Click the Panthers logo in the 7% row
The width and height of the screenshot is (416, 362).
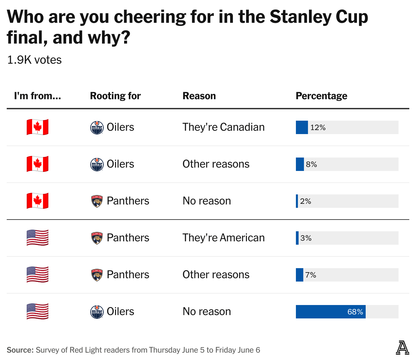click(97, 275)
